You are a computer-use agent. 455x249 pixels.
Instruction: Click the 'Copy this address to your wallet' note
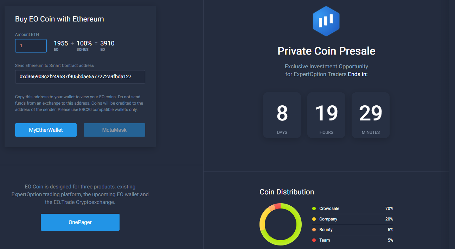point(79,103)
